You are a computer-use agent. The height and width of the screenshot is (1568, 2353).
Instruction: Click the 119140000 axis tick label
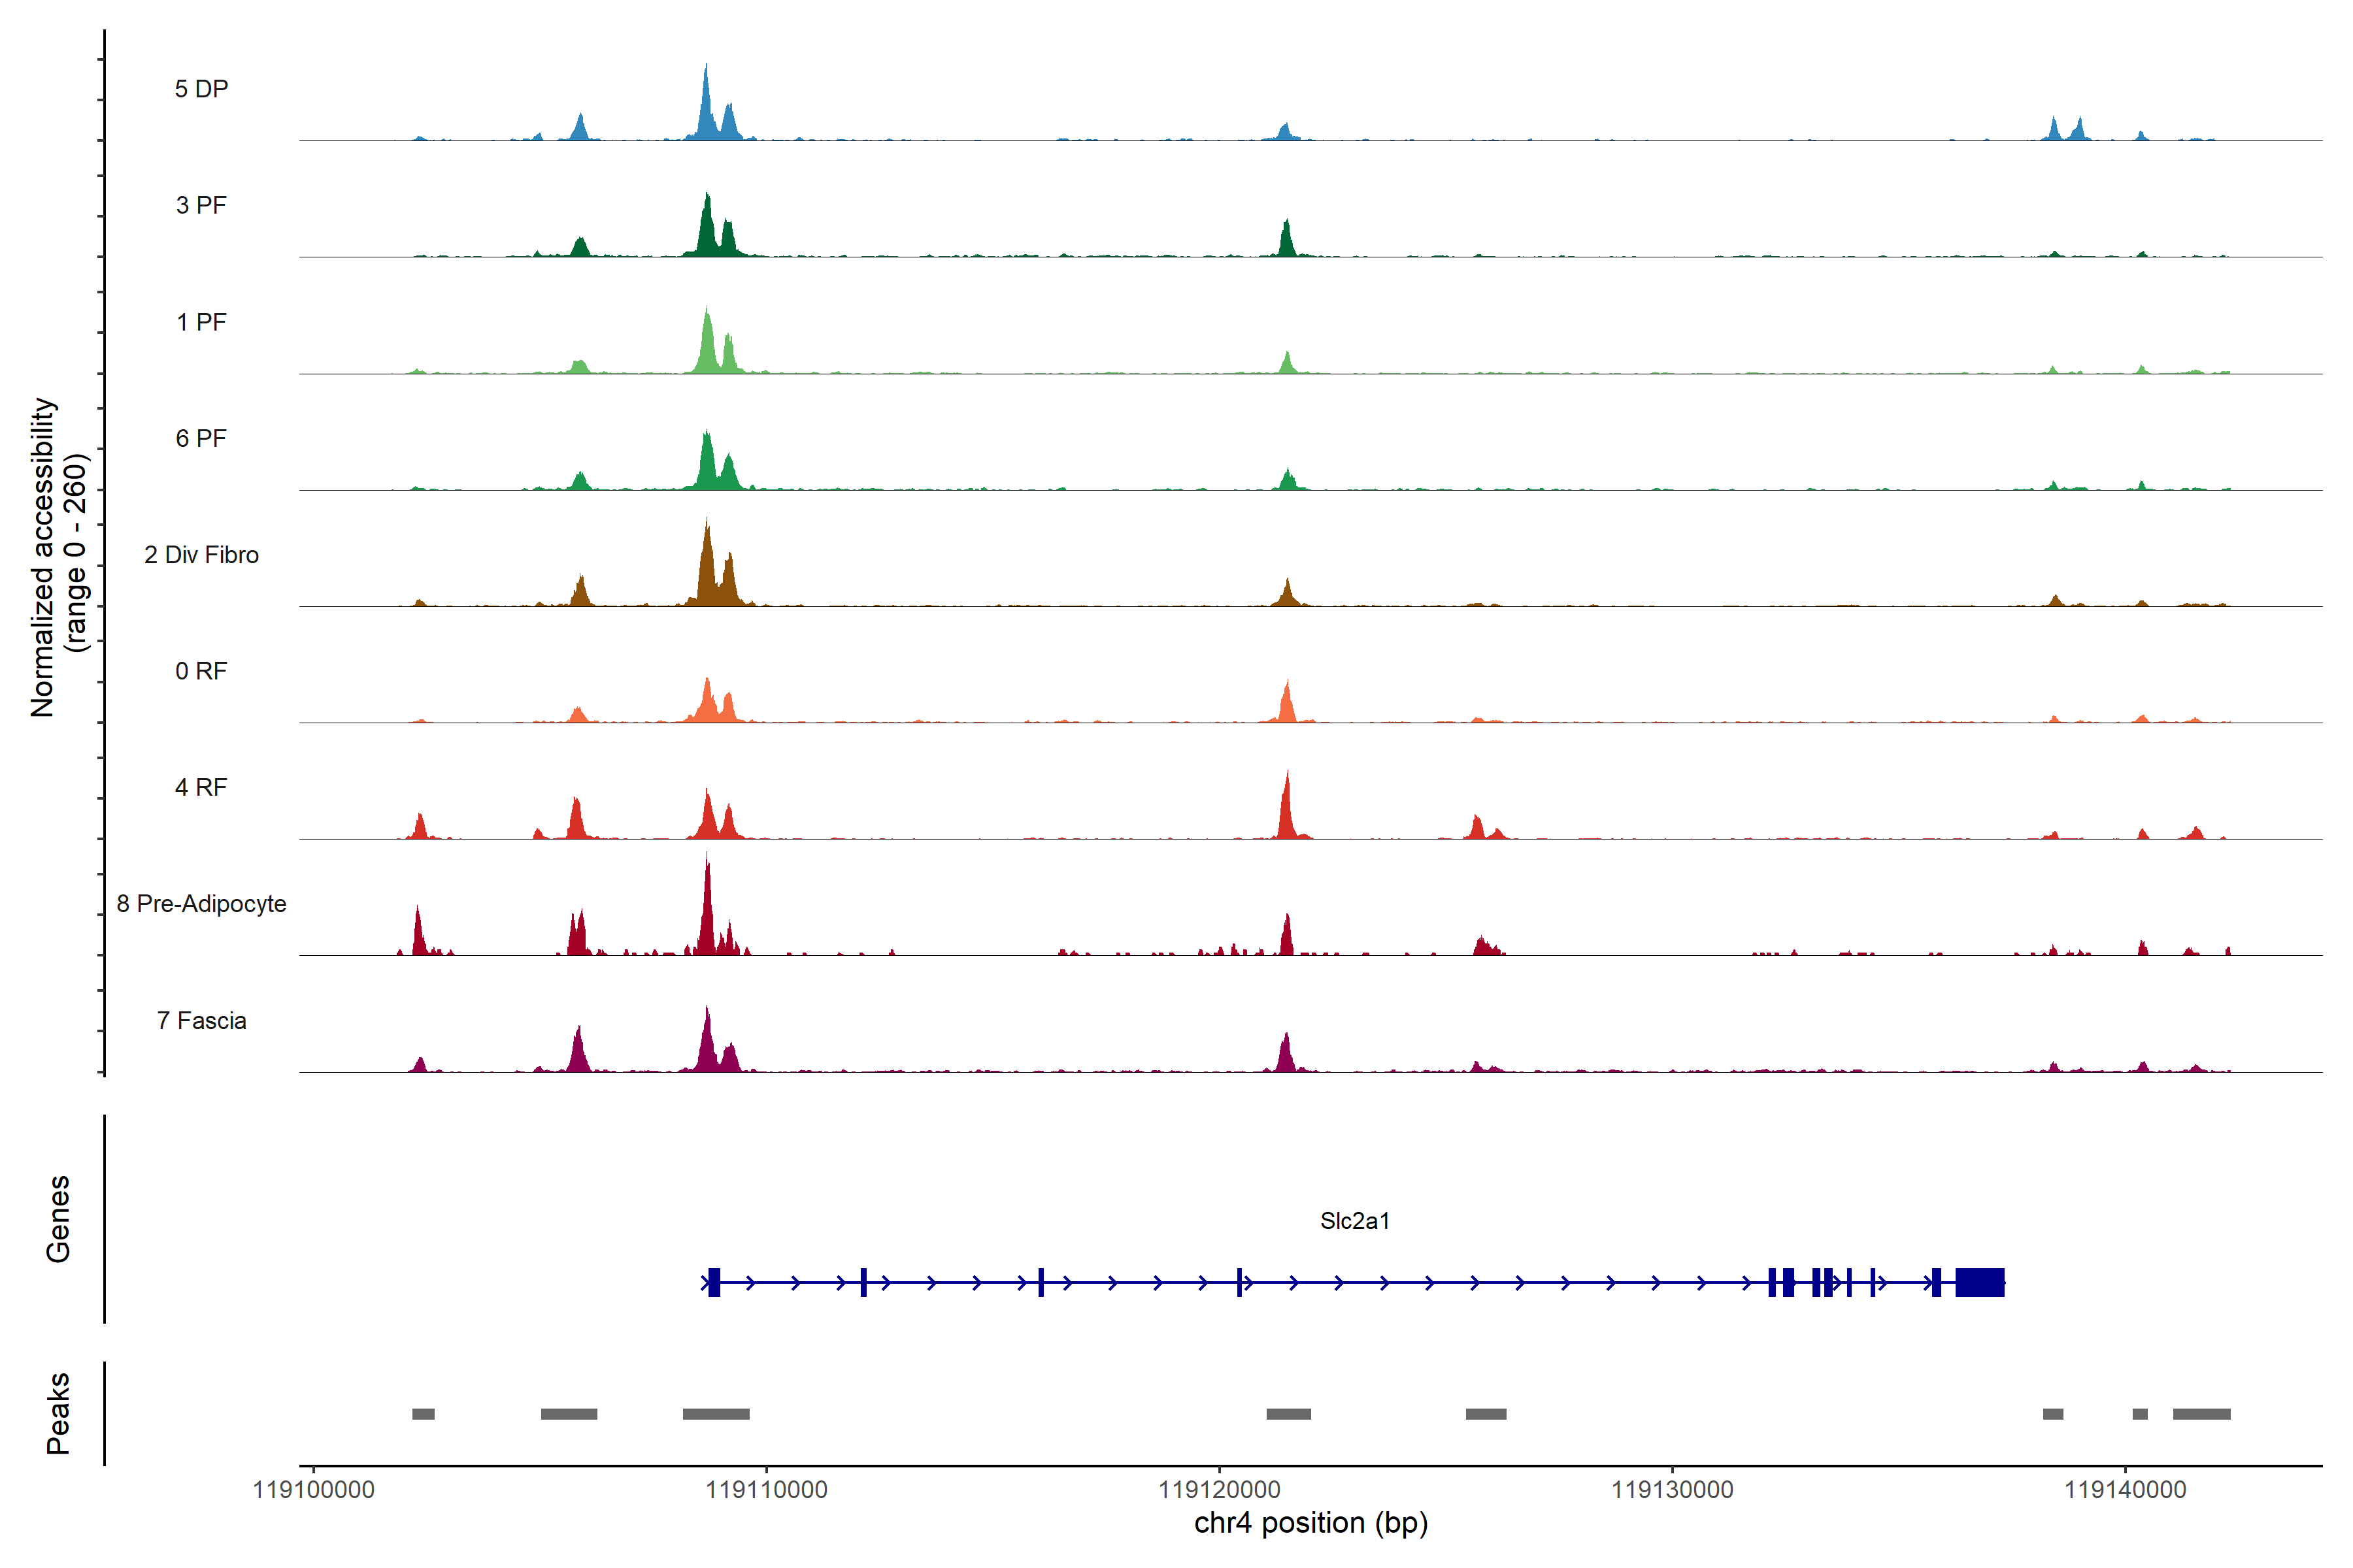2125,1490
